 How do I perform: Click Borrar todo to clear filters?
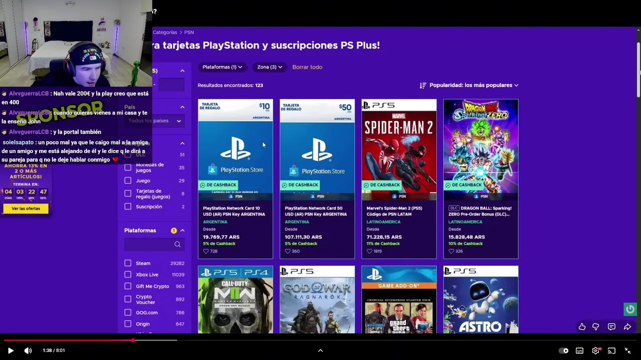307,67
